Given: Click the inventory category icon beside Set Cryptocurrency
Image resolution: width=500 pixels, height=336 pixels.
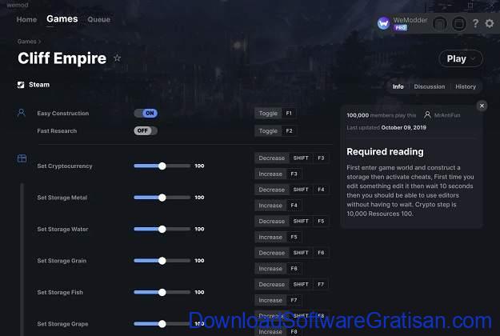Looking at the screenshot, I should [x=22, y=158].
